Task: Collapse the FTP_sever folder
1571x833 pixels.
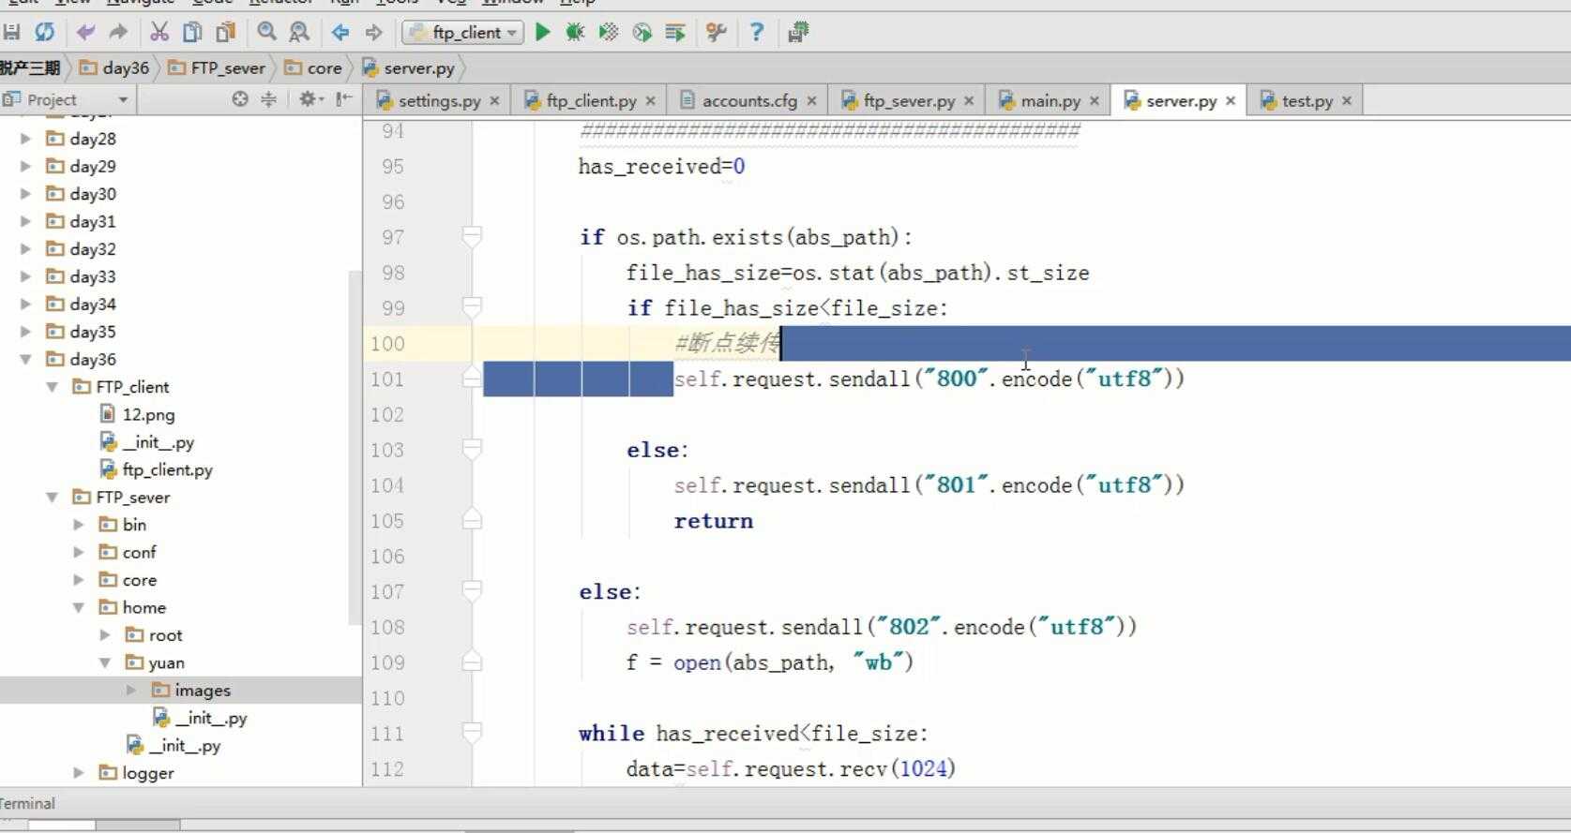Action: coord(53,498)
